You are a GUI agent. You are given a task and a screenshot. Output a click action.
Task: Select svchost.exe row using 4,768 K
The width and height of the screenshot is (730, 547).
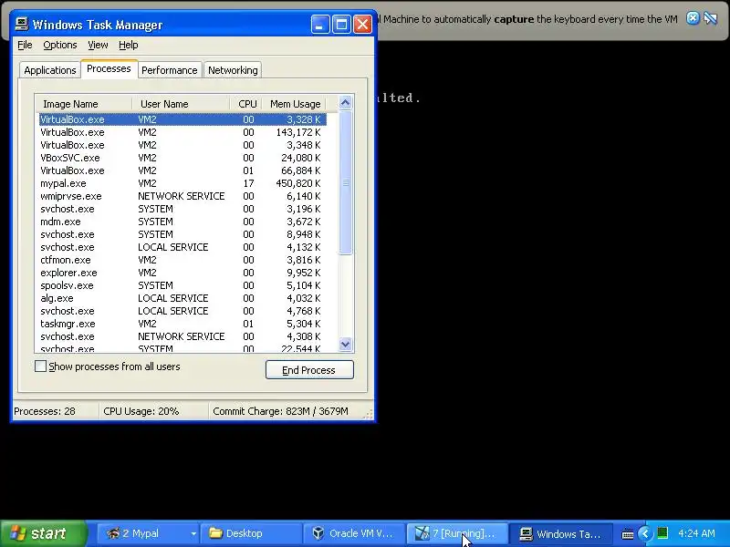183,311
